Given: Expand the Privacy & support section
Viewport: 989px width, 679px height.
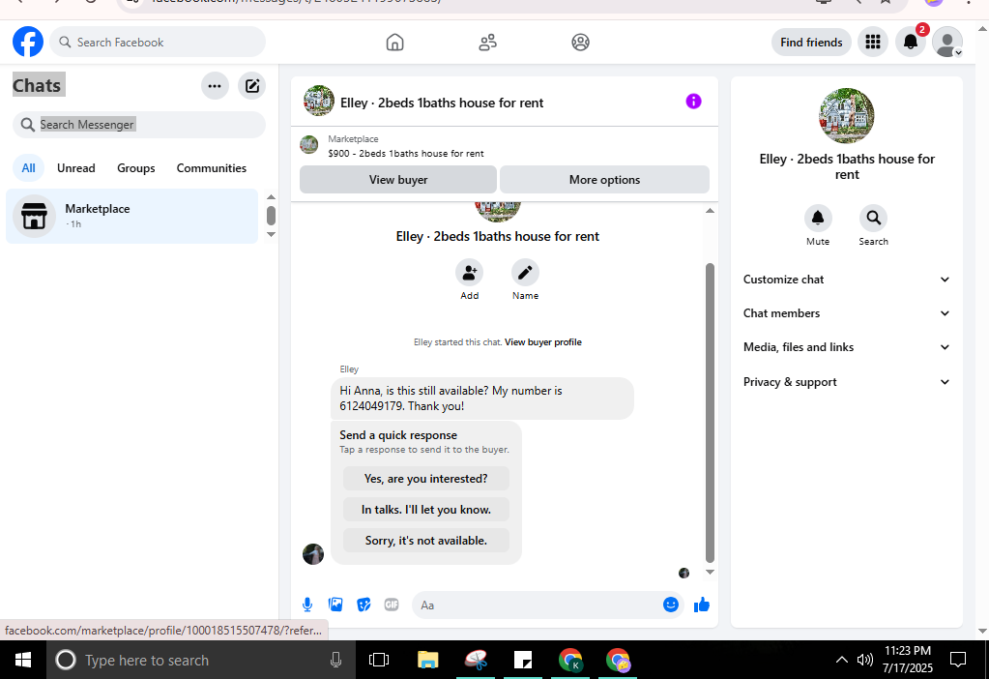Looking at the screenshot, I should pyautogui.click(x=847, y=382).
